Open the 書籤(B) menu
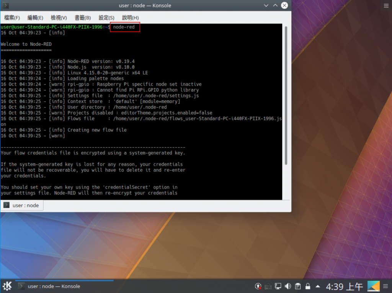 click(83, 18)
